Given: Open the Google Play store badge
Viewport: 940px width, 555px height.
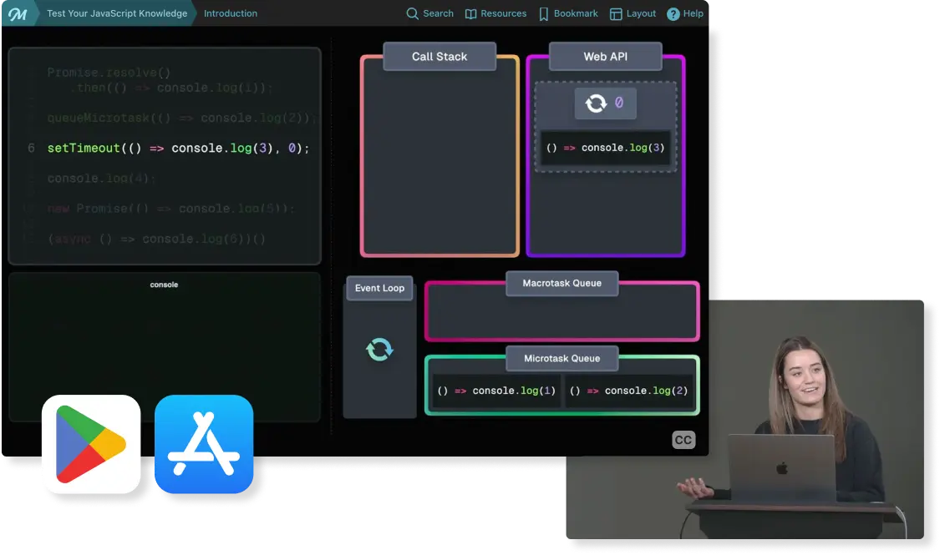Looking at the screenshot, I should click(x=91, y=444).
